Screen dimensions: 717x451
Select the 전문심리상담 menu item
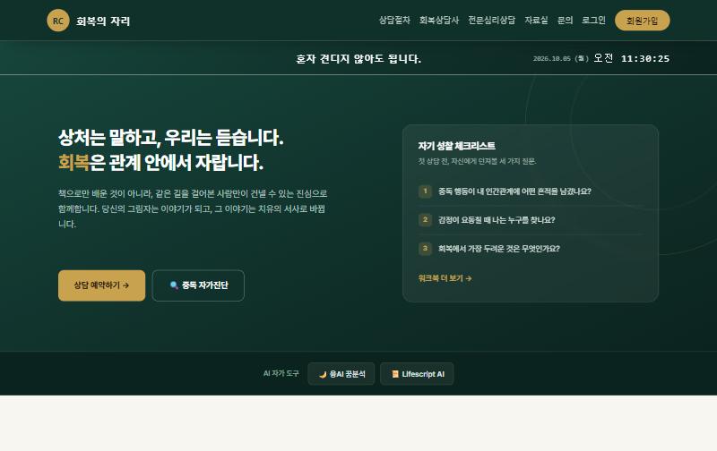(491, 20)
